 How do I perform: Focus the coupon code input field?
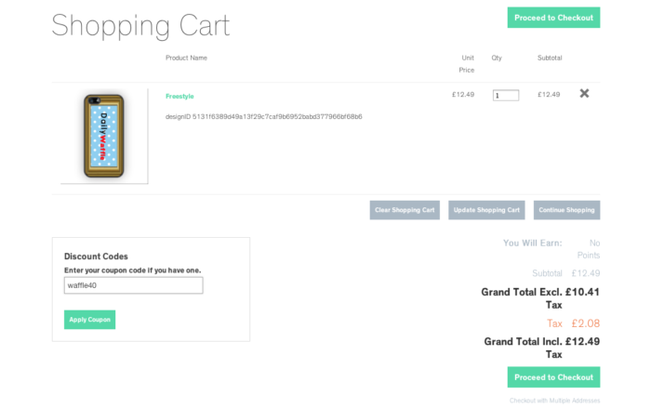[133, 285]
